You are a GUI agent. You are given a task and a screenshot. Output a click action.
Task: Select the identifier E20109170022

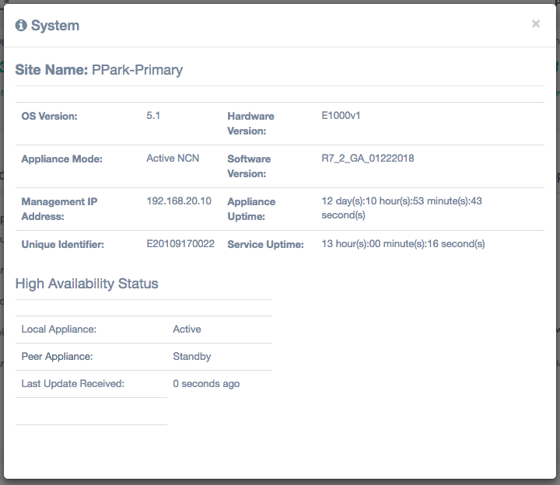[180, 244]
